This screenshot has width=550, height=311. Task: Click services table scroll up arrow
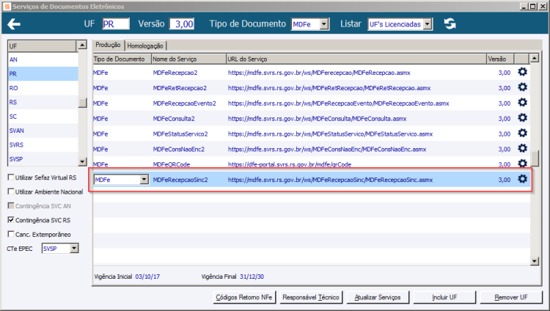pyautogui.click(x=534, y=58)
